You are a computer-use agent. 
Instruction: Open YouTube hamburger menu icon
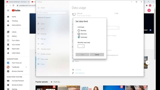tap(8, 10)
